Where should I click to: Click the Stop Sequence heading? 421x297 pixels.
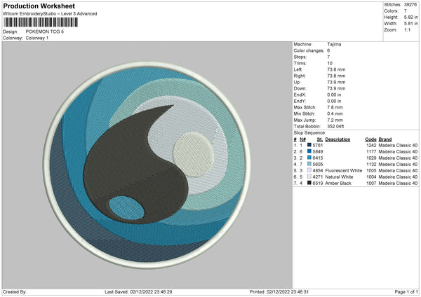[309, 133]
